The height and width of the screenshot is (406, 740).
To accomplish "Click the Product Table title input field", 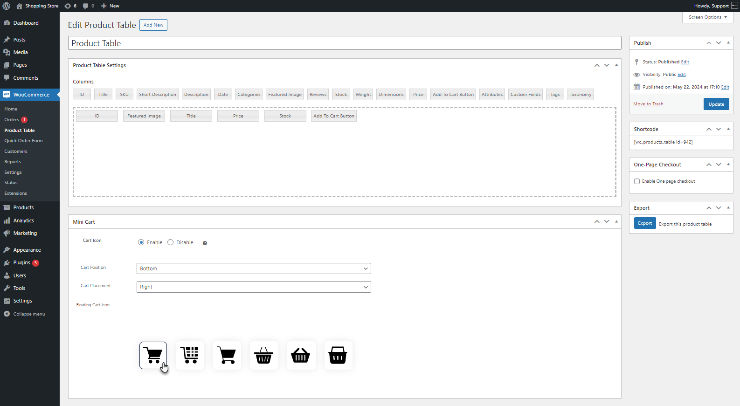I will [x=345, y=43].
